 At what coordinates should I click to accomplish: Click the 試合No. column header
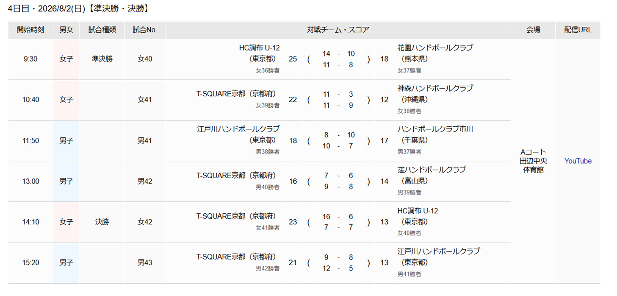pyautogui.click(x=145, y=30)
